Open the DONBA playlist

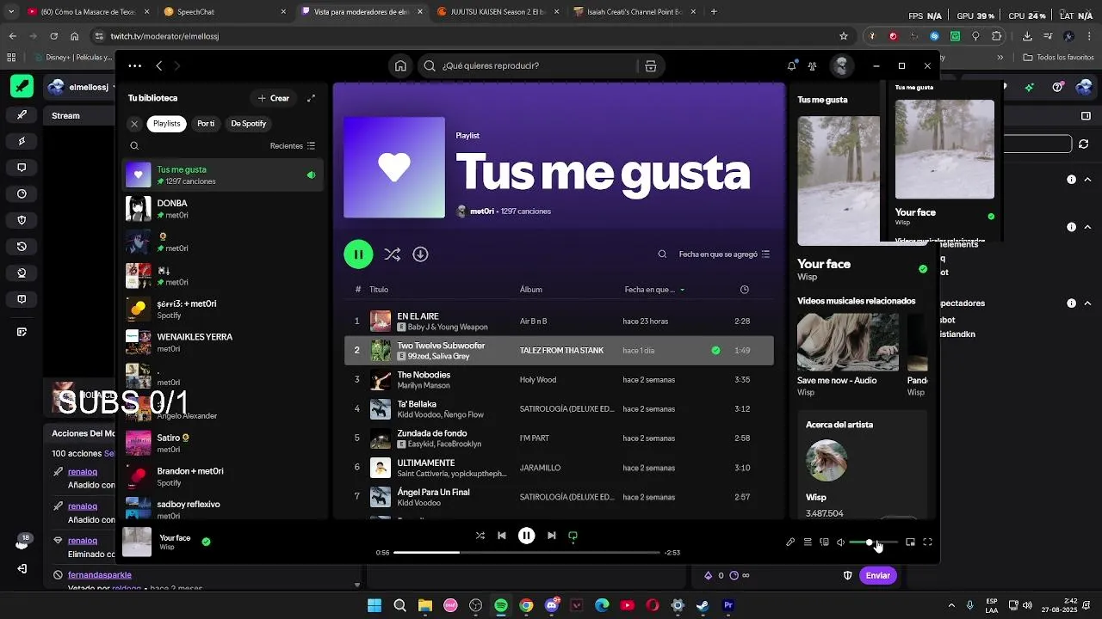pyautogui.click(x=222, y=208)
